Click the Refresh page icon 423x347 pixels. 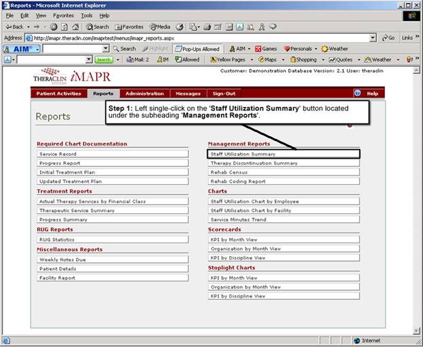(64, 26)
